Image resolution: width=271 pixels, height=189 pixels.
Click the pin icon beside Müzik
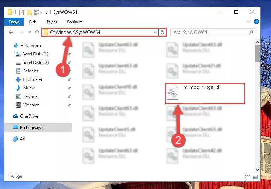tap(69, 88)
